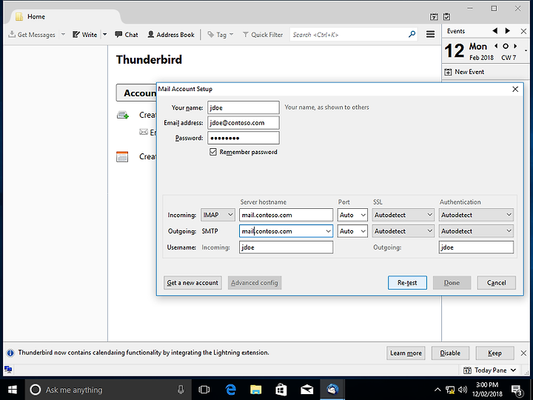533x400 pixels.
Task: Click the Incoming server hostname field
Action: click(x=286, y=215)
